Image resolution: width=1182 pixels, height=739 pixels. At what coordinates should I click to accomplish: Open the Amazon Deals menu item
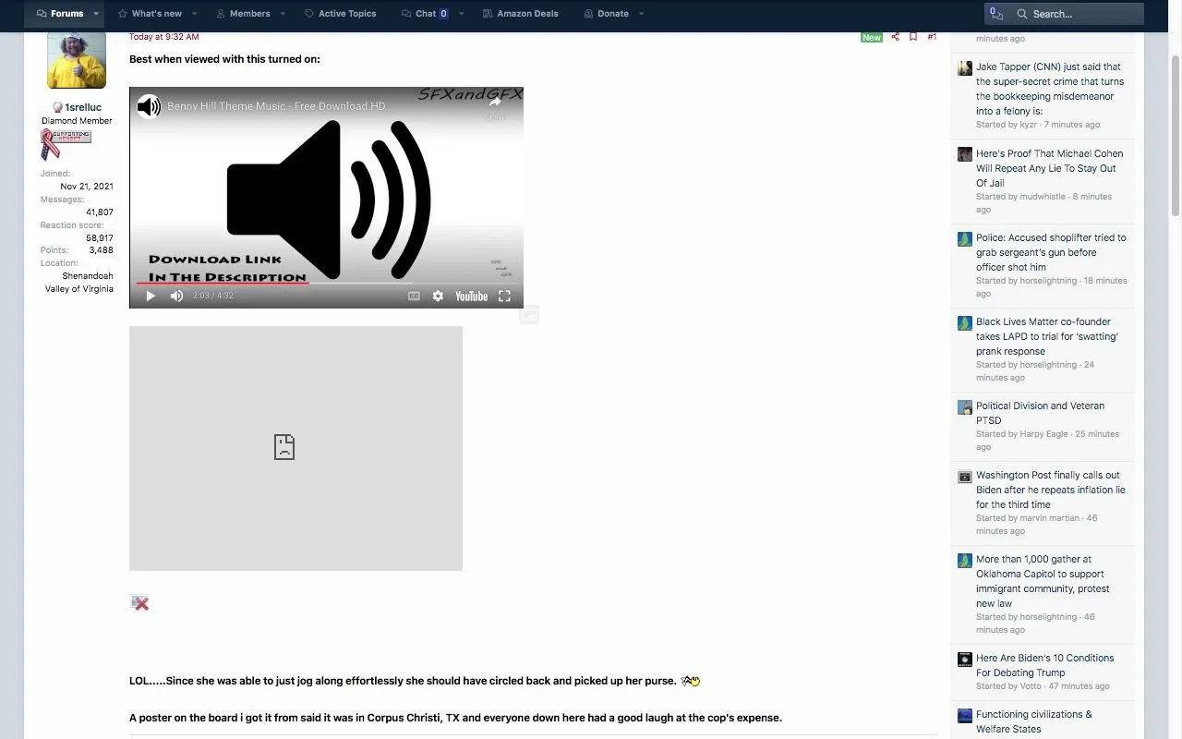click(x=520, y=13)
